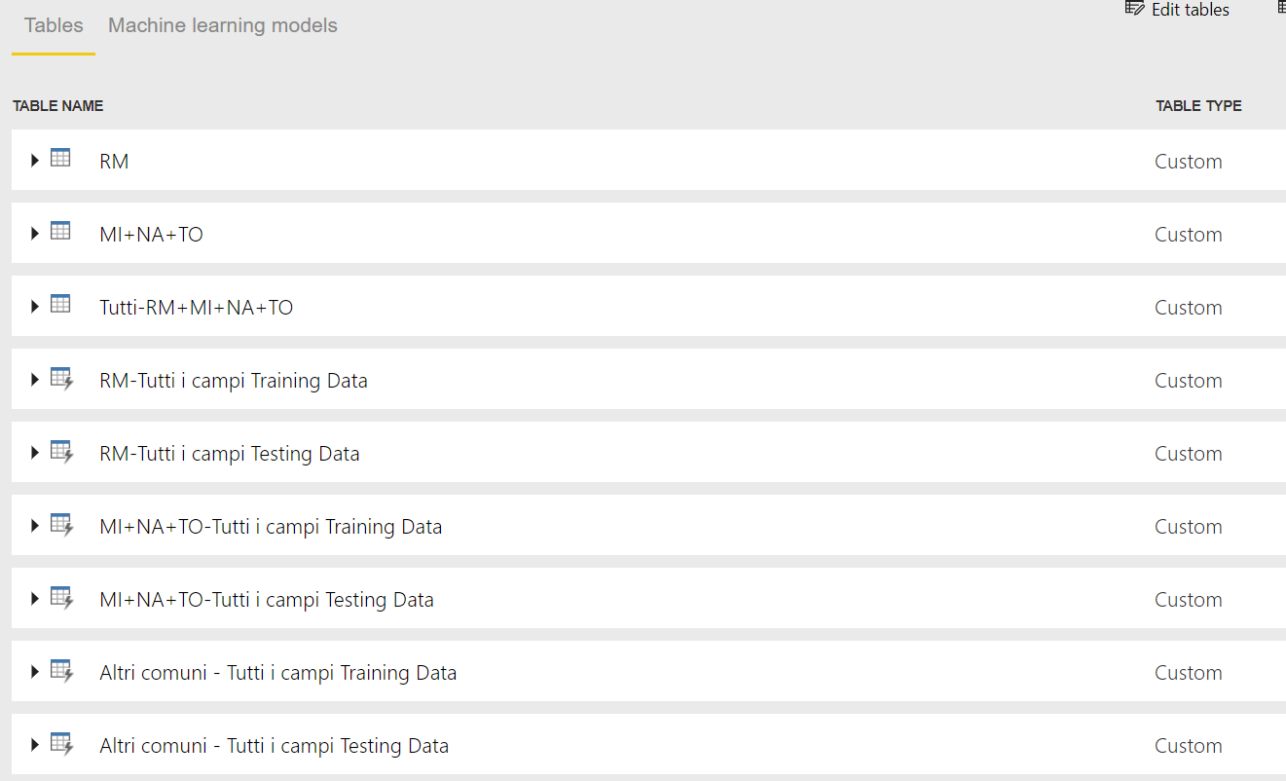Click Custom type in RM-Tutti i campi Testing row

(1189, 454)
